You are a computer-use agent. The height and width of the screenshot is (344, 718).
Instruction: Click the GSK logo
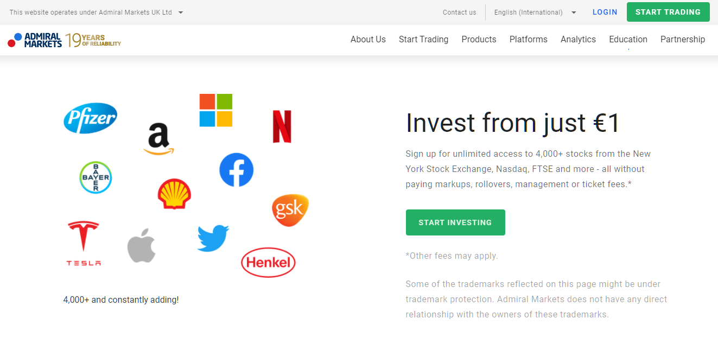(290, 210)
